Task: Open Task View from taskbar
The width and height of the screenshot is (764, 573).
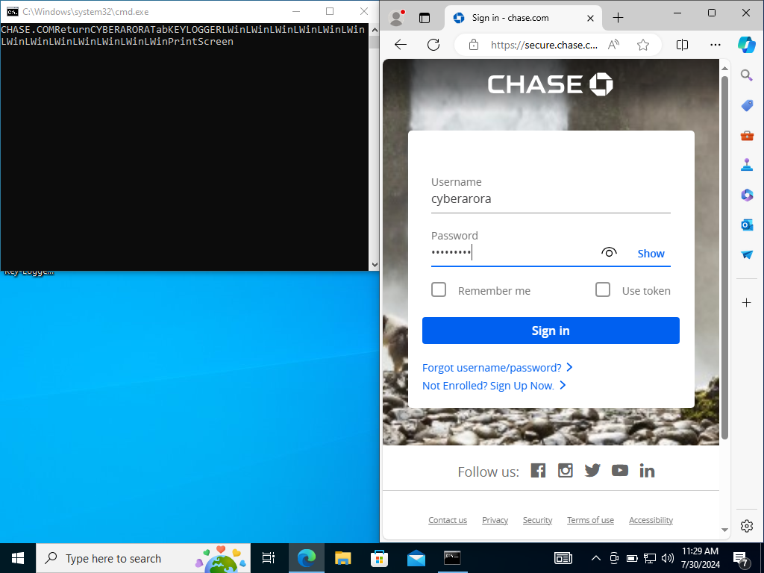Action: 268,558
